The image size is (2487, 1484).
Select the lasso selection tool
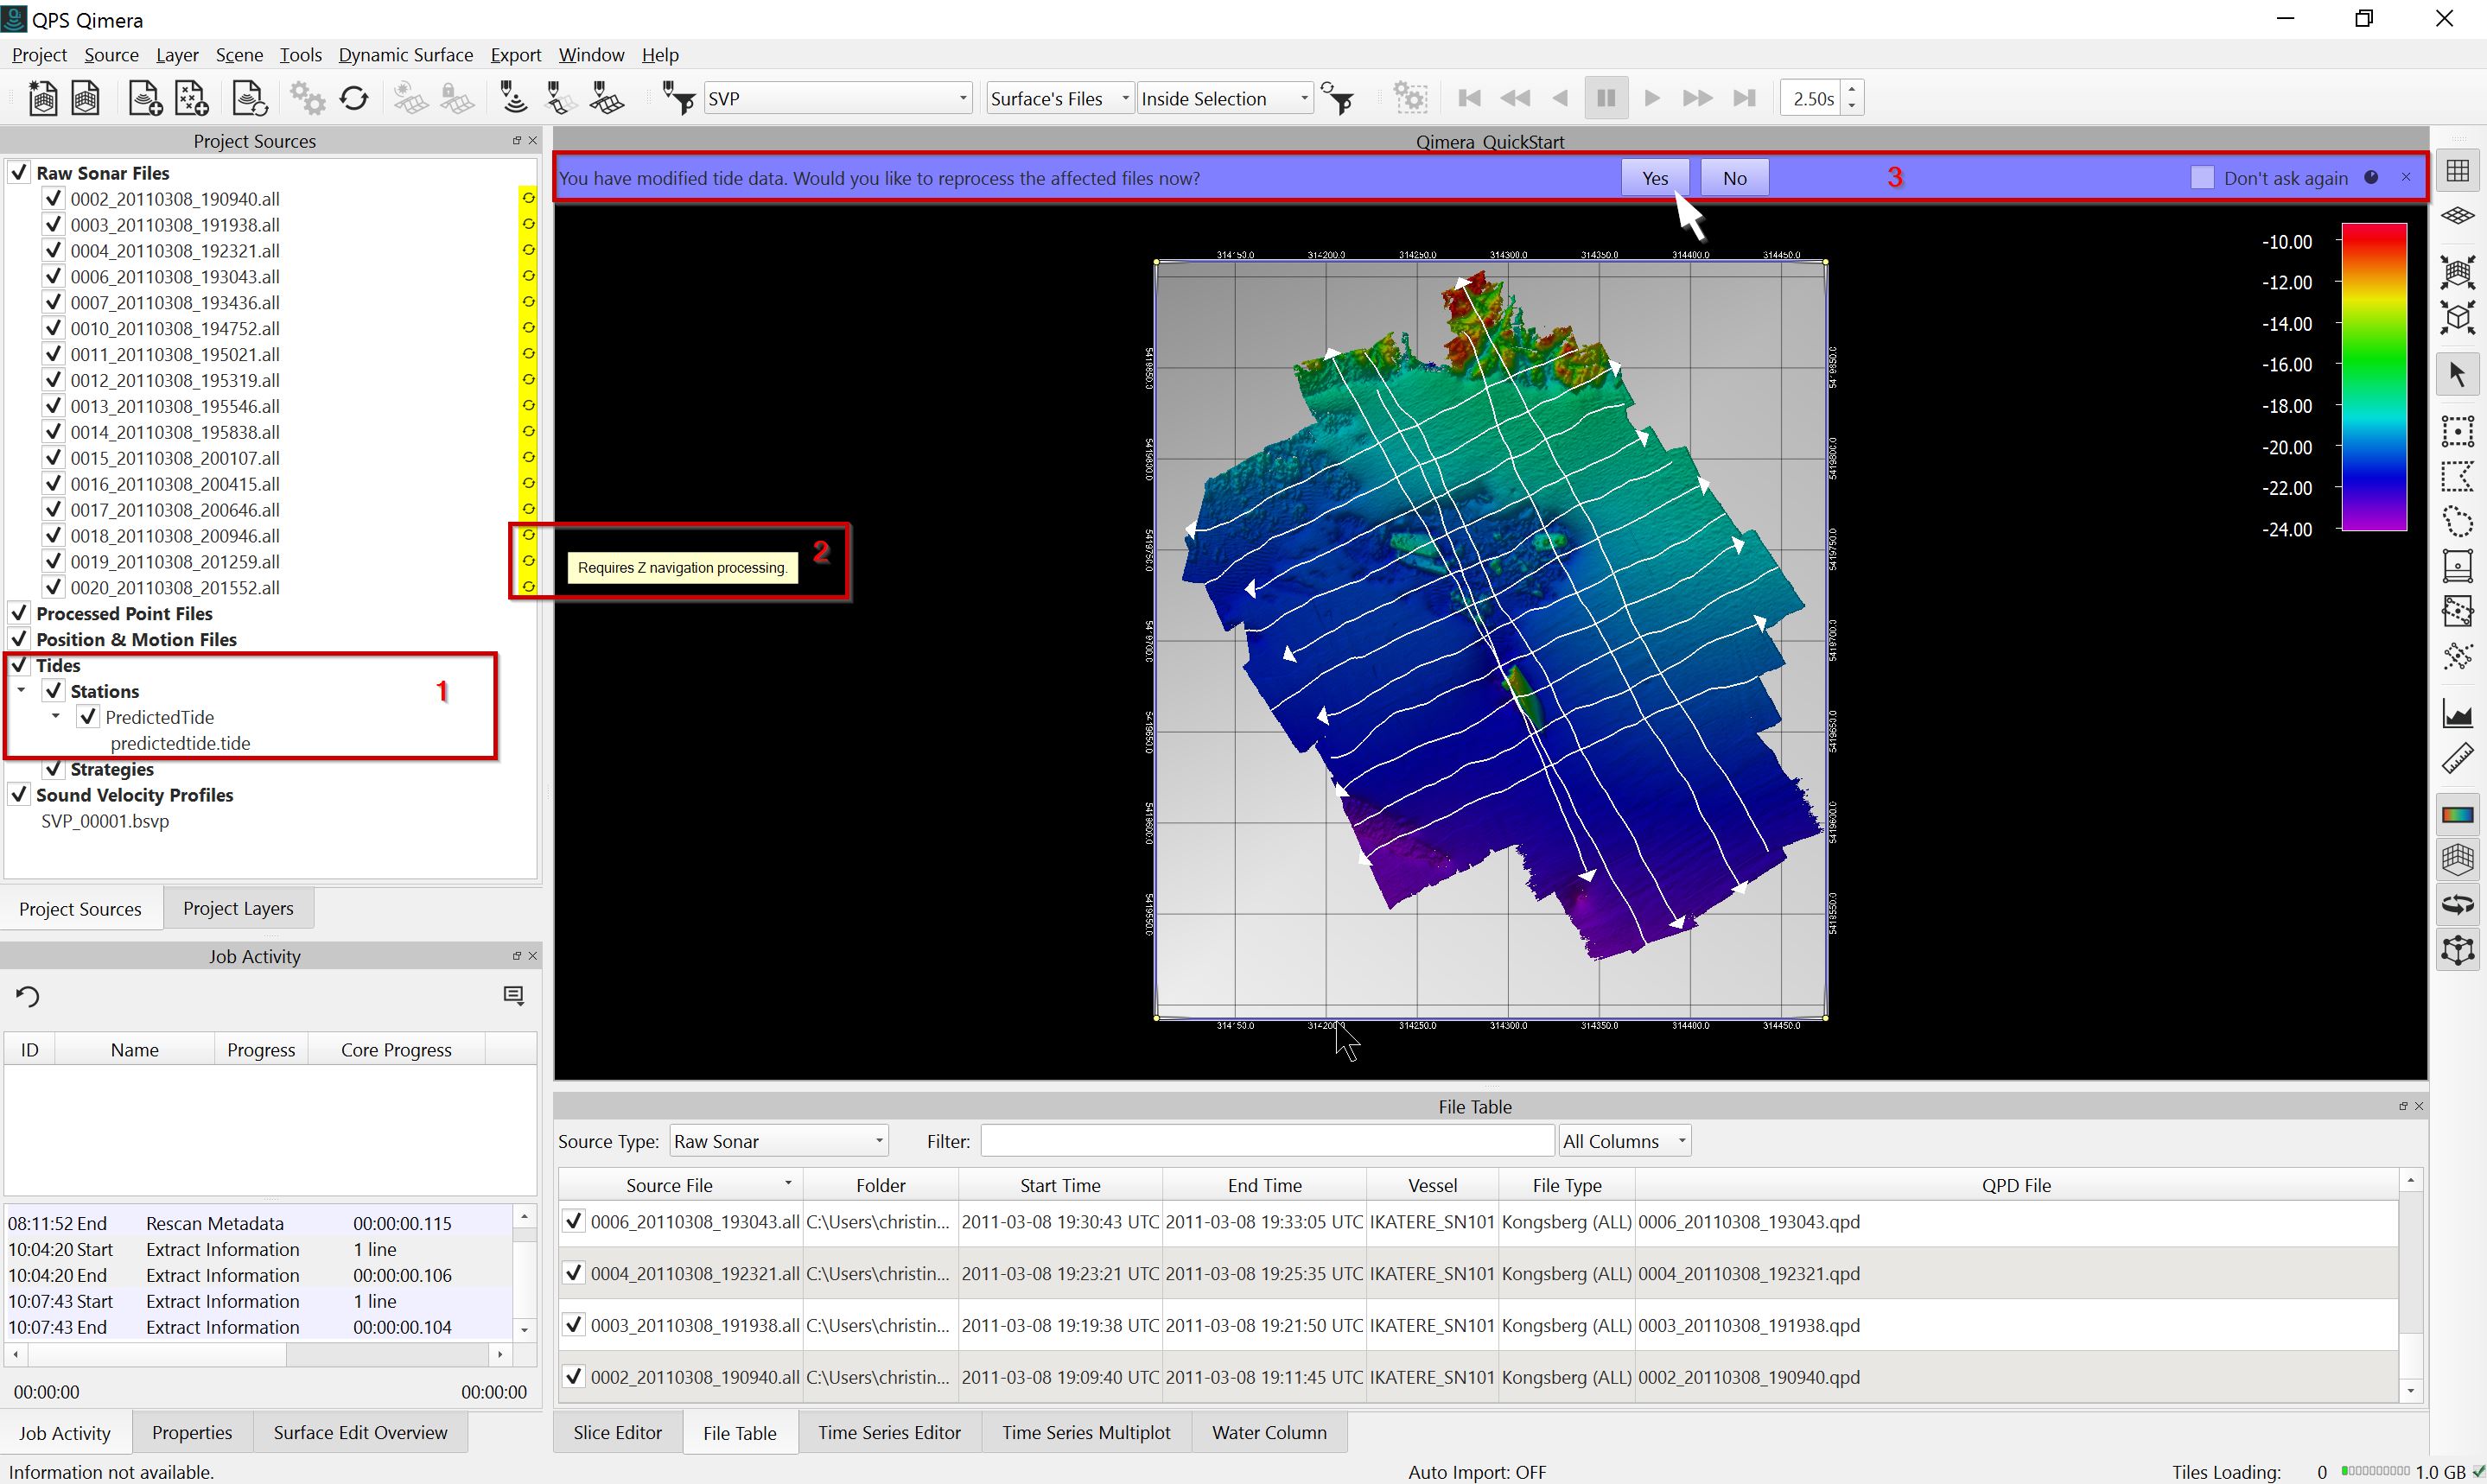click(2457, 522)
